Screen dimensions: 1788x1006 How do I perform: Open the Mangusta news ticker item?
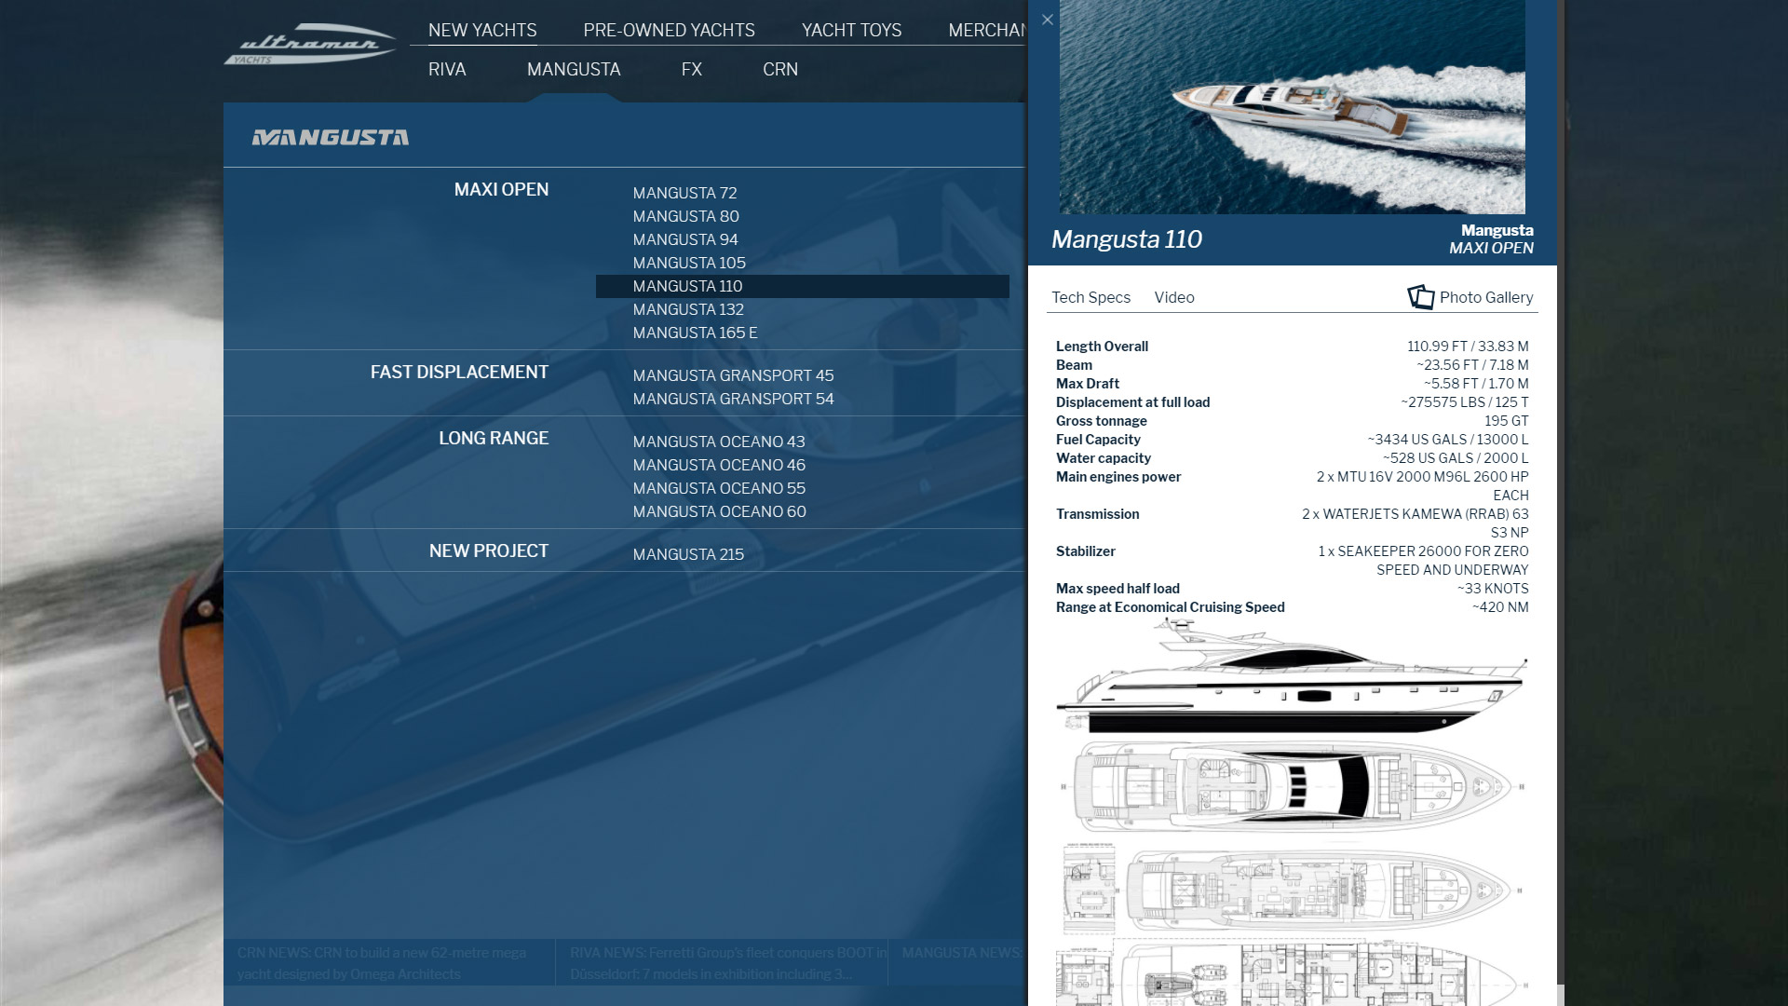coord(963,953)
